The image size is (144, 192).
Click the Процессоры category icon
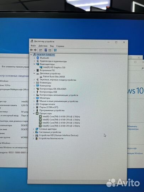pos(37,113)
